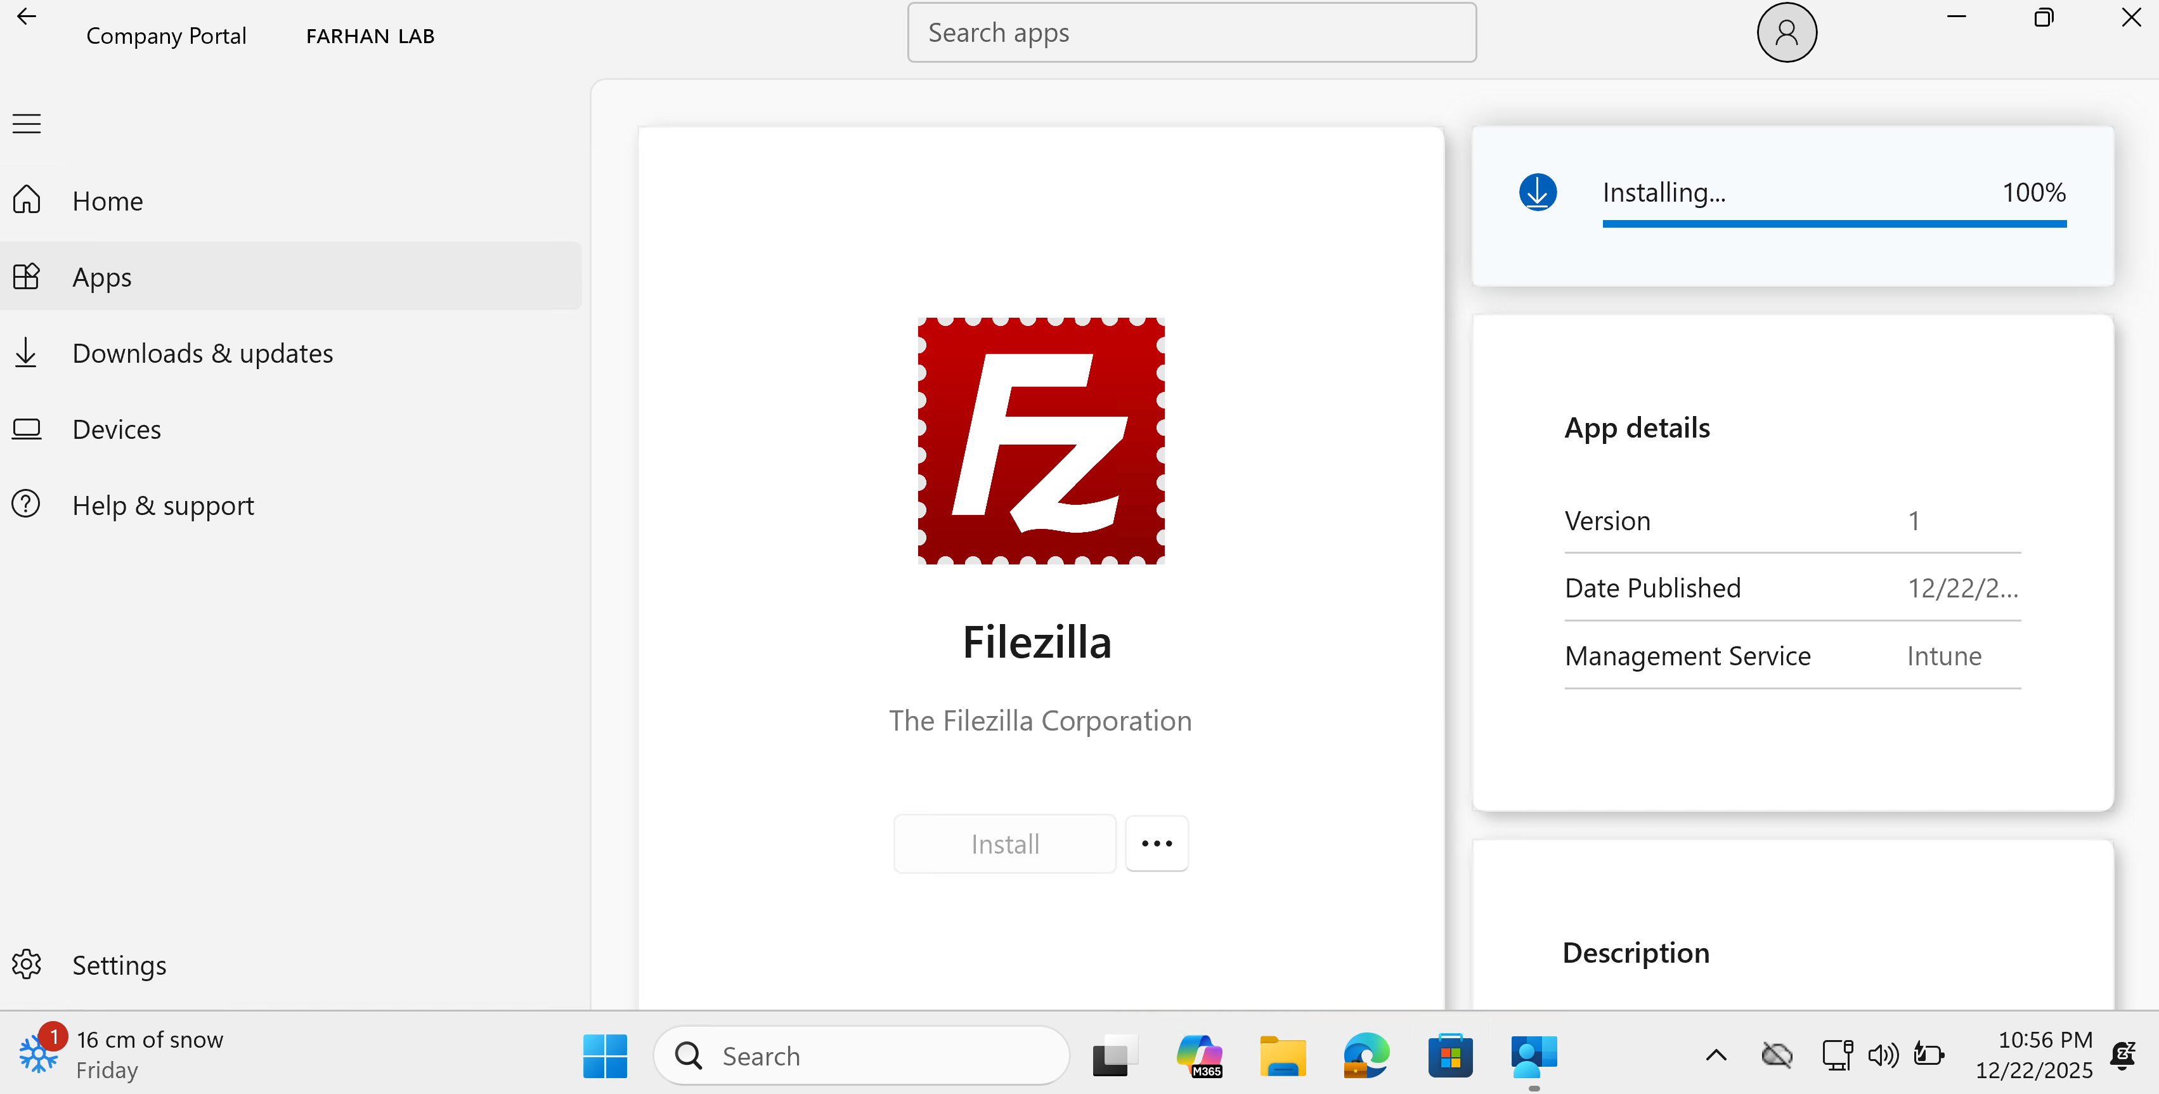Go to Home in the sidebar
This screenshot has height=1094, width=2159.
click(107, 201)
